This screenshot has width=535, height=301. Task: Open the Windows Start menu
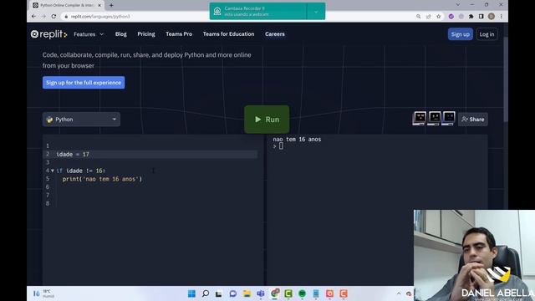pos(191,293)
